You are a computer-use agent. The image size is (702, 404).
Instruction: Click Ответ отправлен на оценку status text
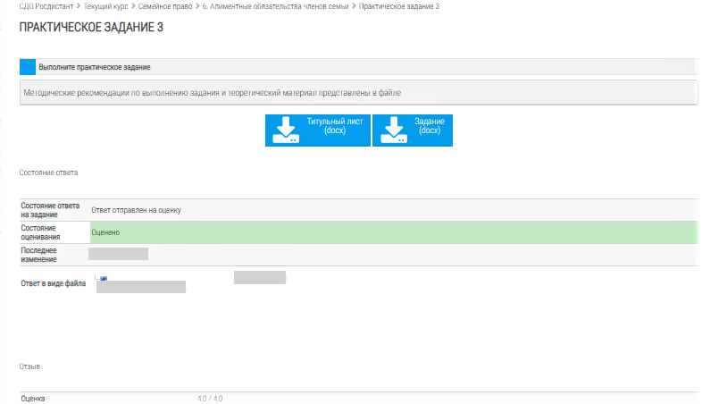(137, 210)
